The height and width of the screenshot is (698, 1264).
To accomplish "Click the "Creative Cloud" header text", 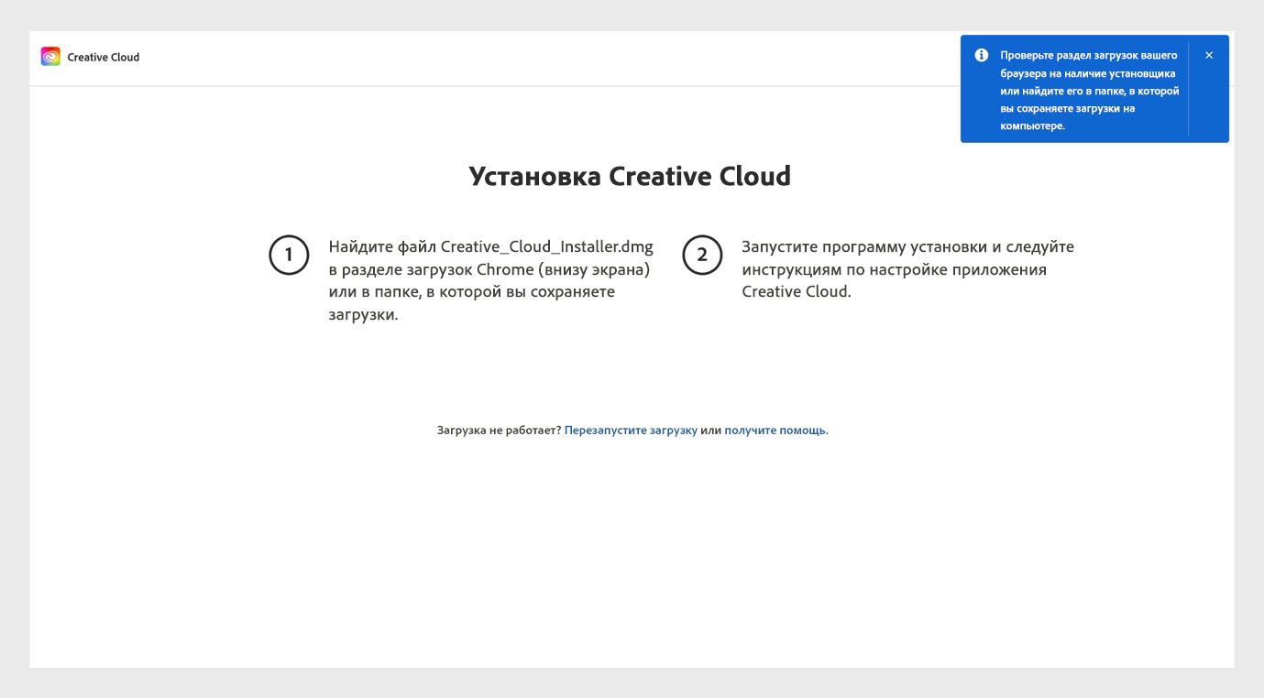I will point(104,57).
